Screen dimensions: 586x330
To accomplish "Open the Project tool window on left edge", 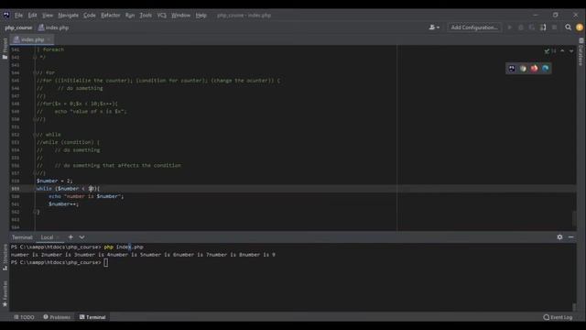I will (5, 49).
